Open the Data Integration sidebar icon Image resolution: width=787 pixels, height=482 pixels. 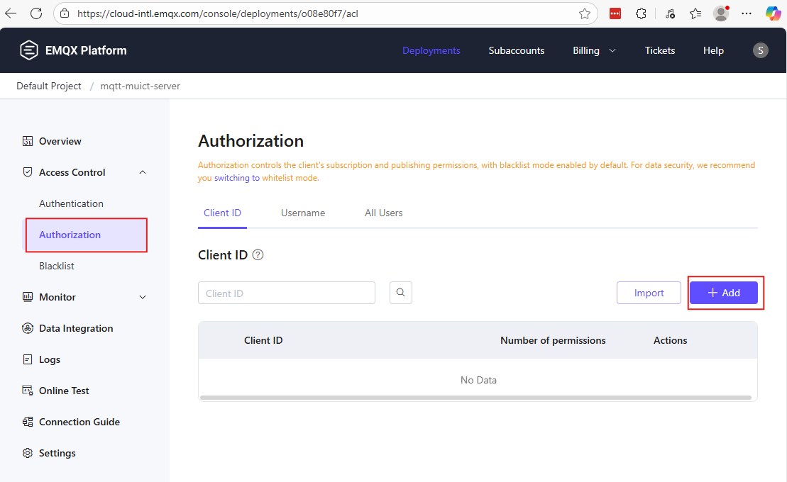coord(28,328)
